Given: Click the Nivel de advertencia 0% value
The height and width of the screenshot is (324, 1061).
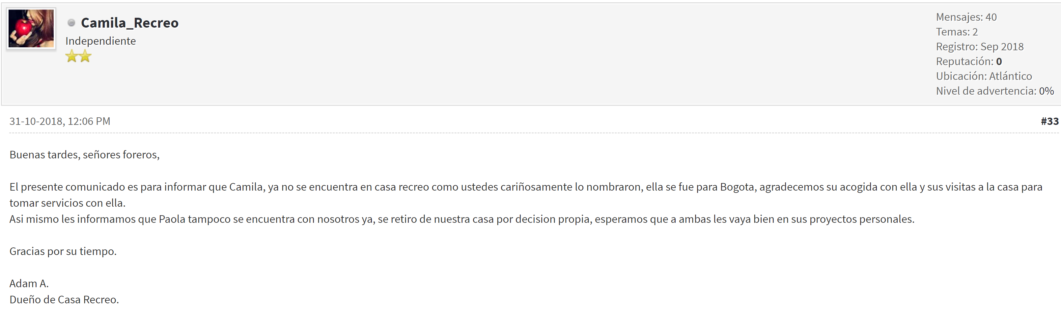Looking at the screenshot, I should click(1046, 91).
